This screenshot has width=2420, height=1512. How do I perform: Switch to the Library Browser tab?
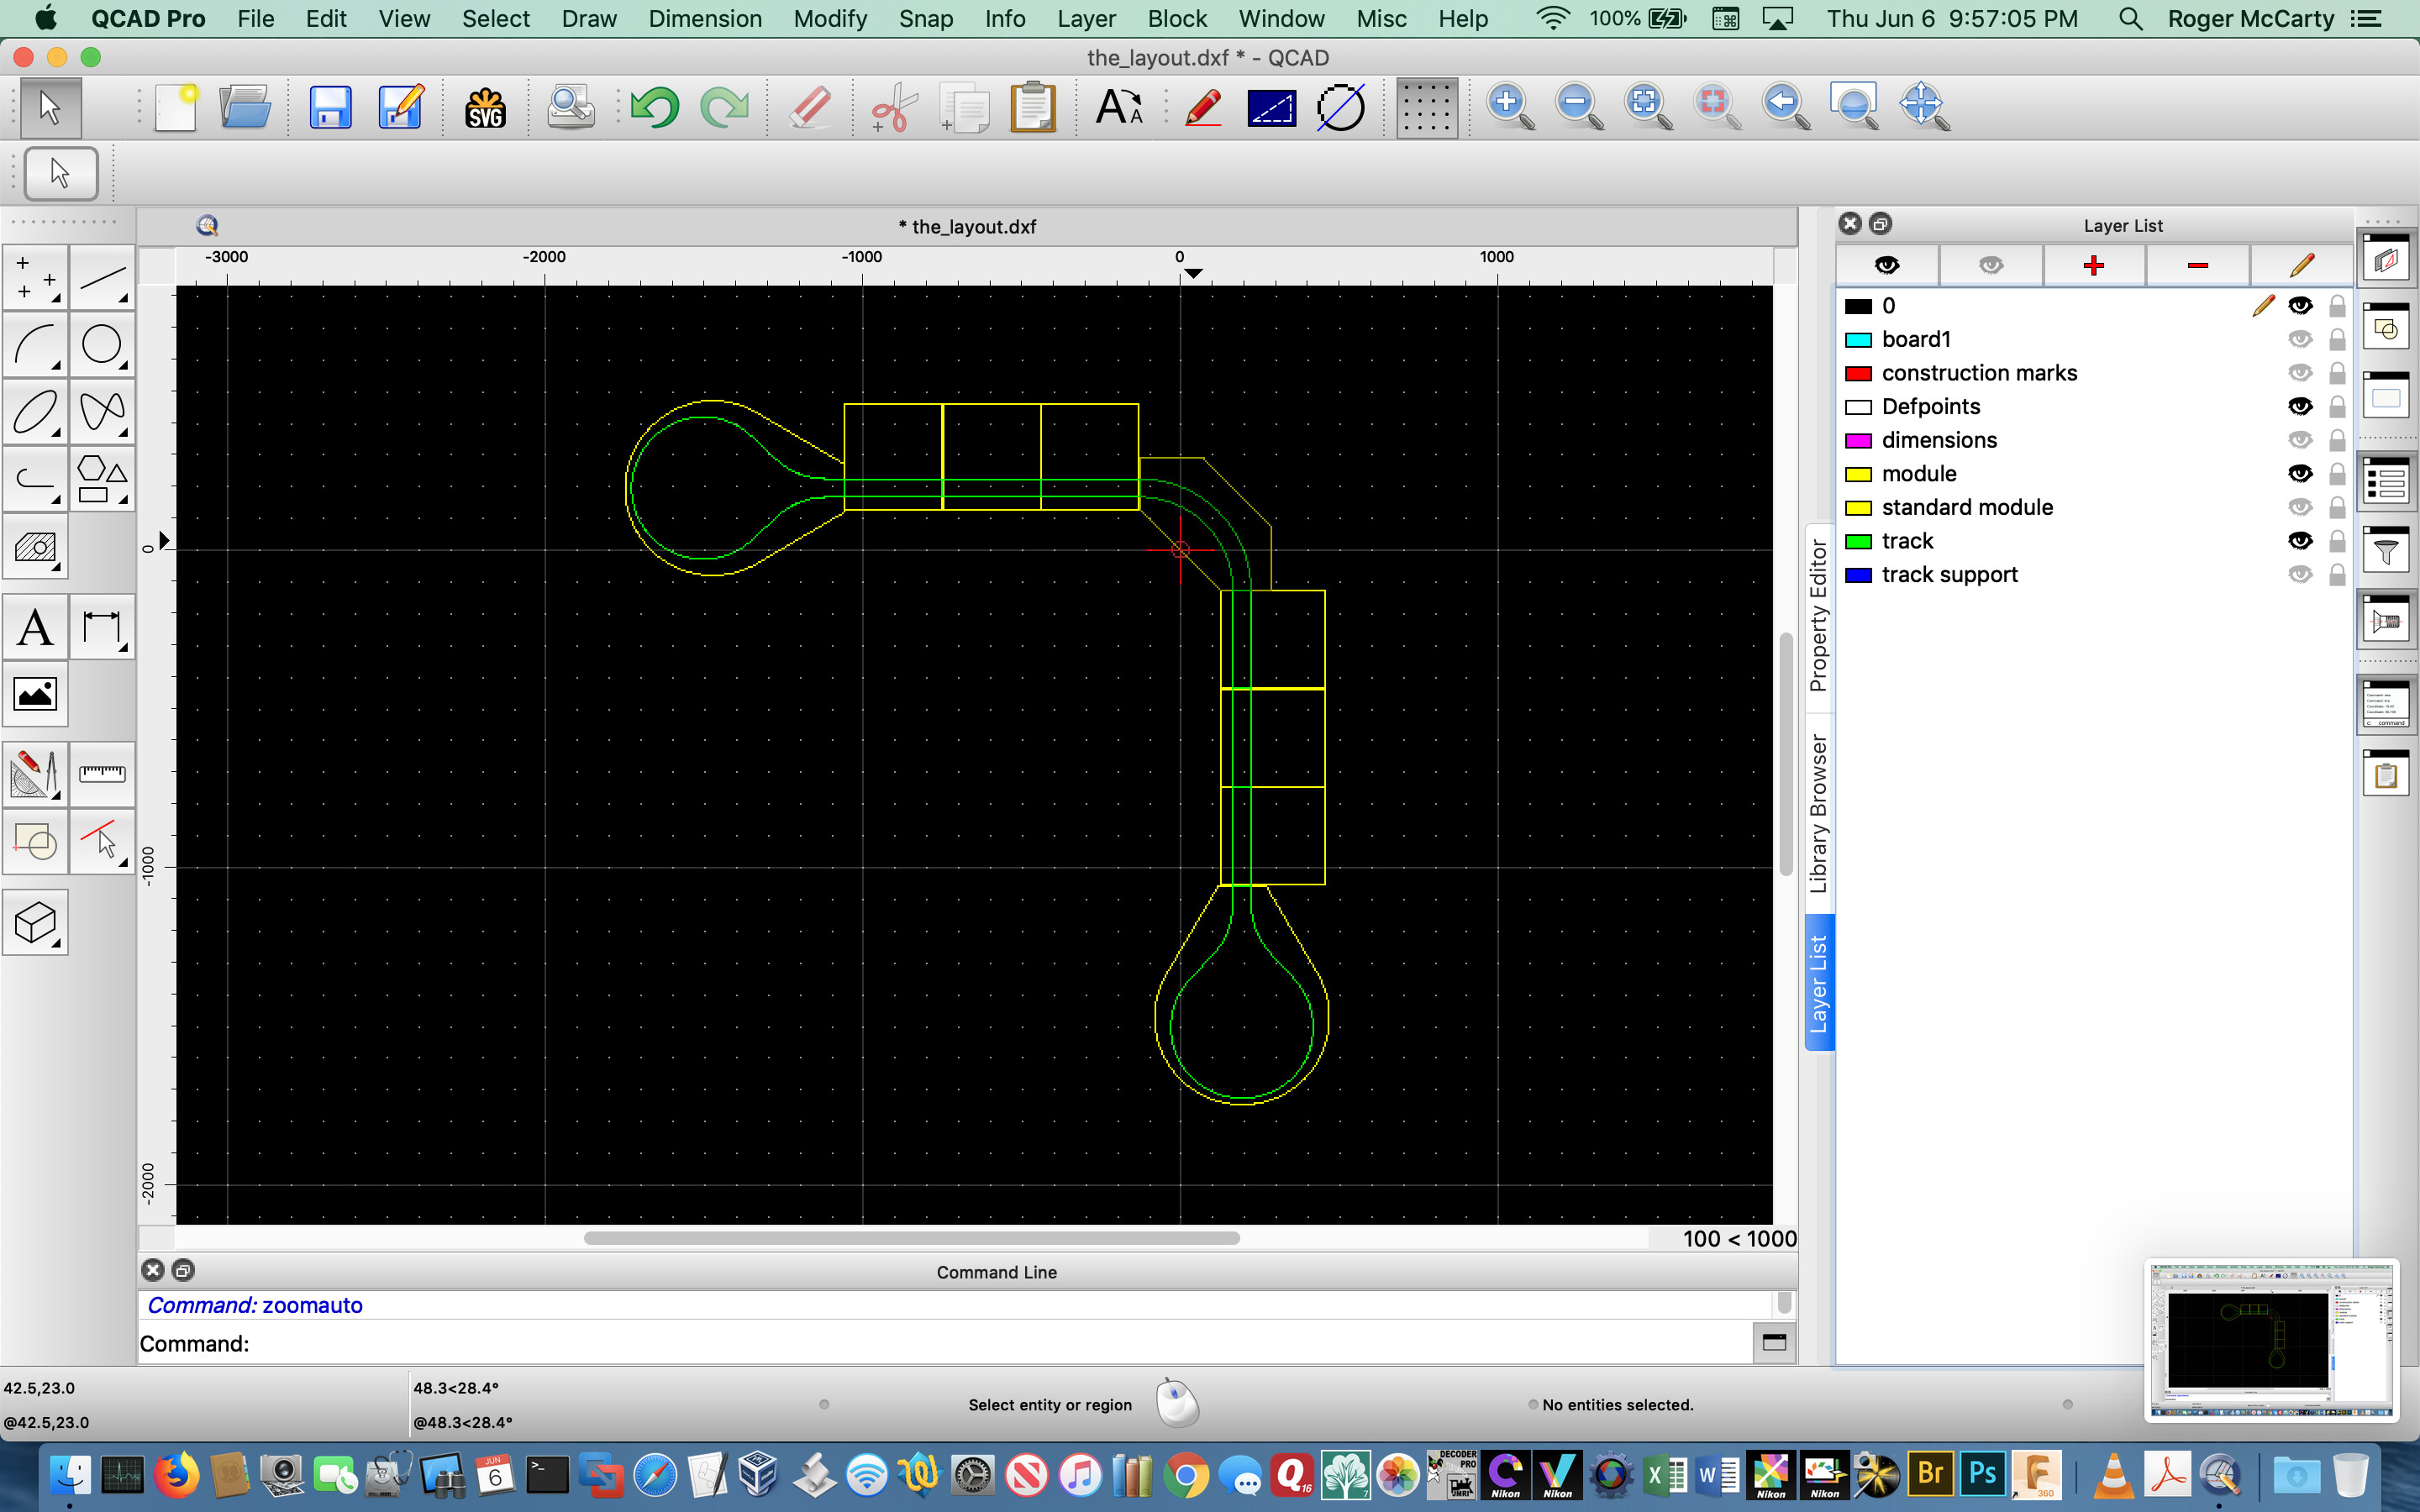[x=1819, y=814]
